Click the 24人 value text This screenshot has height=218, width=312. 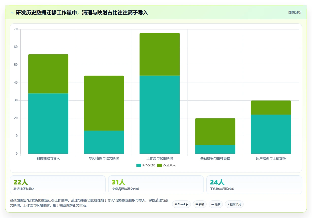coord(217,182)
